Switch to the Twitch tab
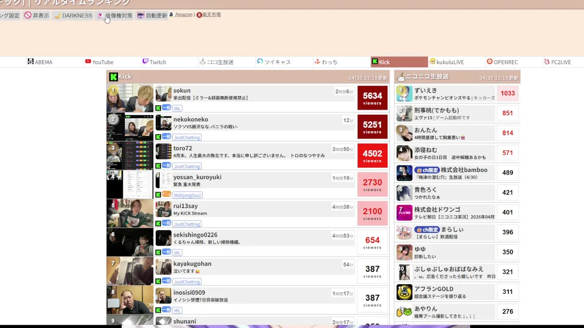Screen dimensions: 584x328 coord(154,62)
